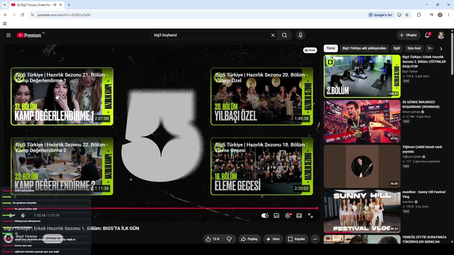
Task: Mute the tab via its audio icon
Action: click(x=55, y=5)
